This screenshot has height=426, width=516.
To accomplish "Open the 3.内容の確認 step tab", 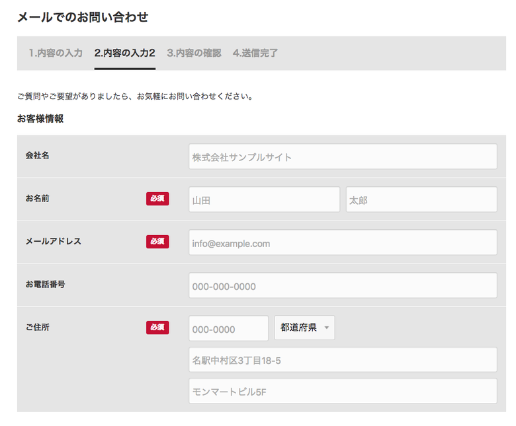I will pos(194,53).
